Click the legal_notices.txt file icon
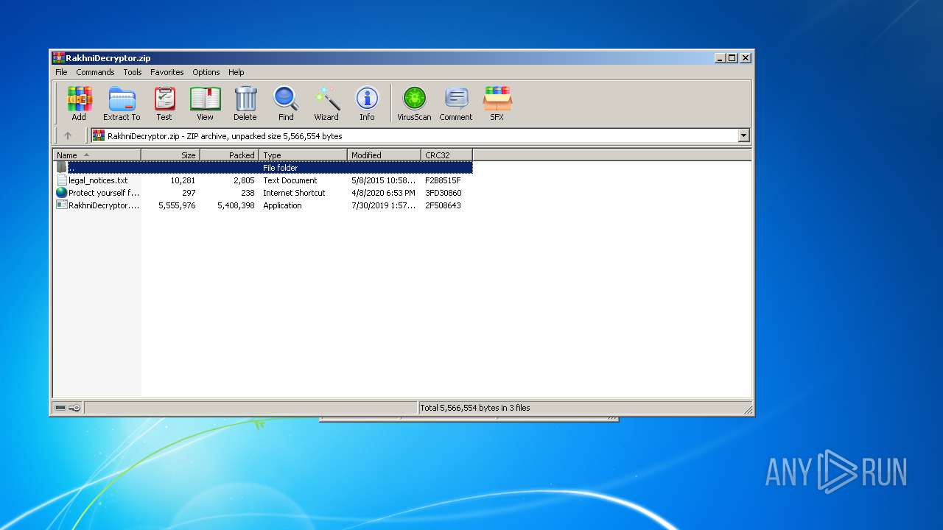The height and width of the screenshot is (530, 943). (62, 180)
